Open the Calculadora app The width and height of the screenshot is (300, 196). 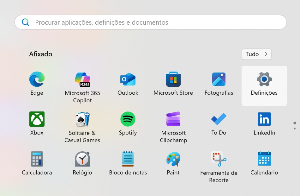click(37, 159)
